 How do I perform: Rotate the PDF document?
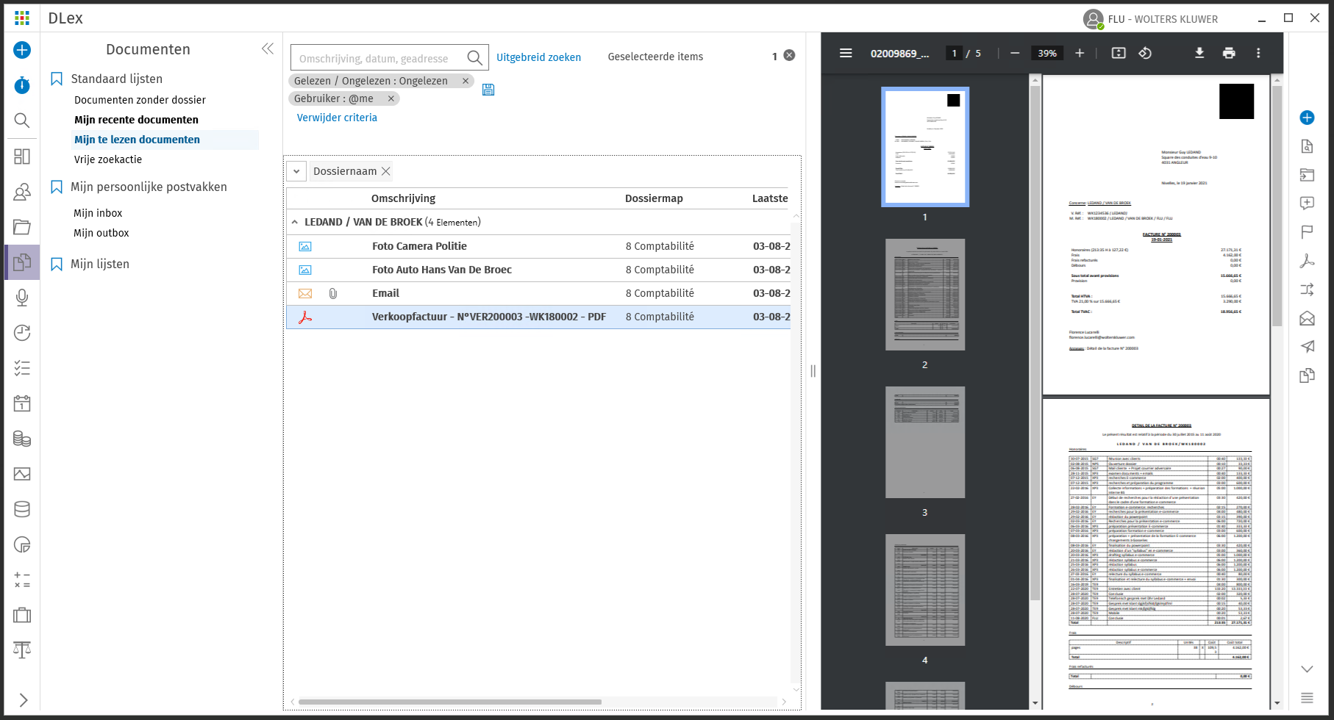[1145, 53]
